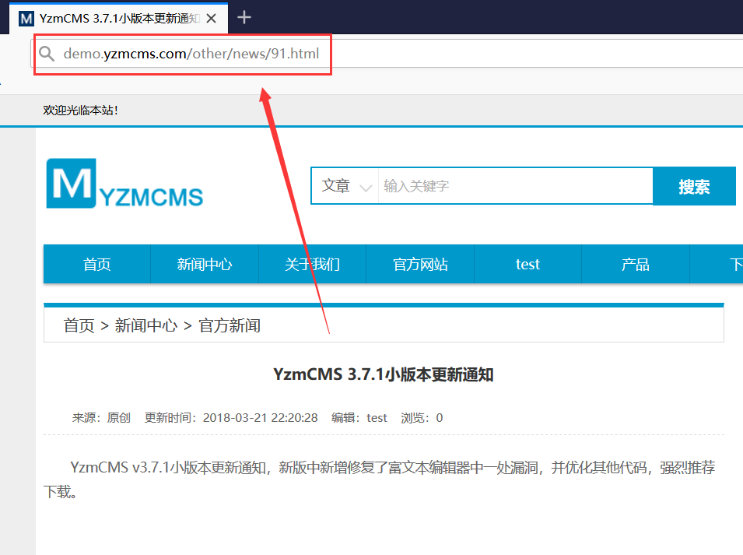Click the 新闻中心 breadcrumb link
The height and width of the screenshot is (555, 743).
pyautogui.click(x=146, y=325)
